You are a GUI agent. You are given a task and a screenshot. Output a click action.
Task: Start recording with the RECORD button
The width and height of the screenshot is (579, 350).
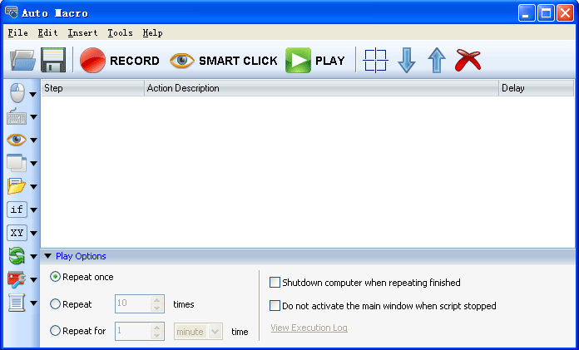(x=119, y=61)
